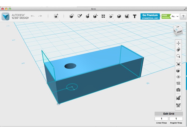Select the Text tool
The height and width of the screenshot is (133, 187).
coord(135,16)
